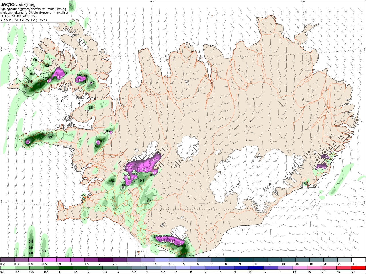This screenshot has height=274, width=366.
Task: Pick the dark teal snow swatch for 8–9
Action: (x=232, y=260)
